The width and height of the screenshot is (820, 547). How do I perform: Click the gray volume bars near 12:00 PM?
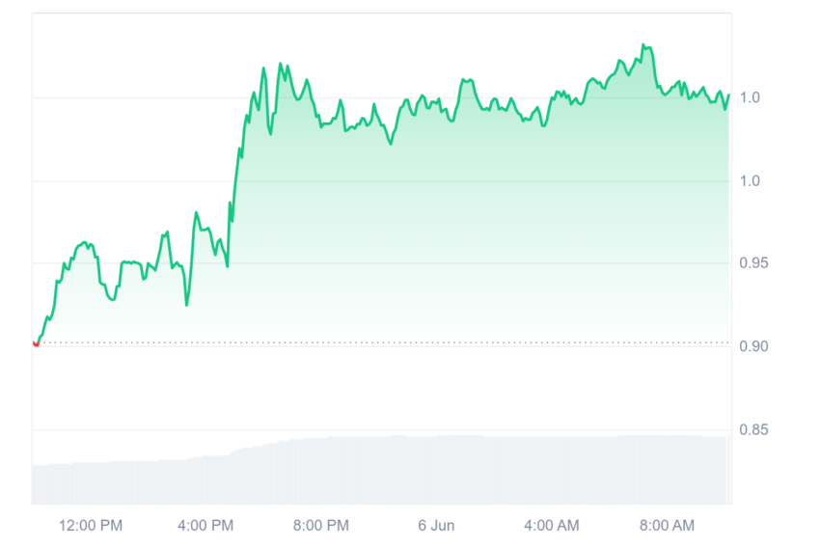(91, 482)
